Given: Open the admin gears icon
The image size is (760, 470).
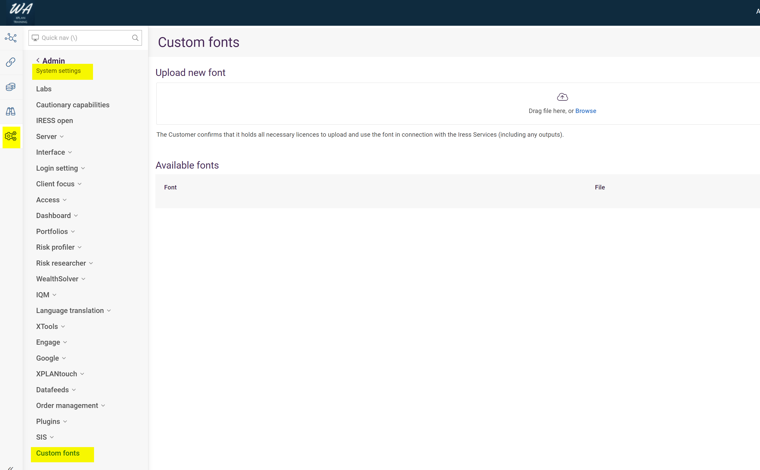Looking at the screenshot, I should [11, 136].
